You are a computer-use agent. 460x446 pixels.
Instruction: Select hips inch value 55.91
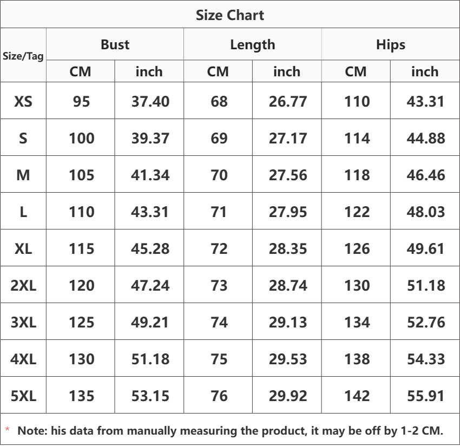(426, 396)
